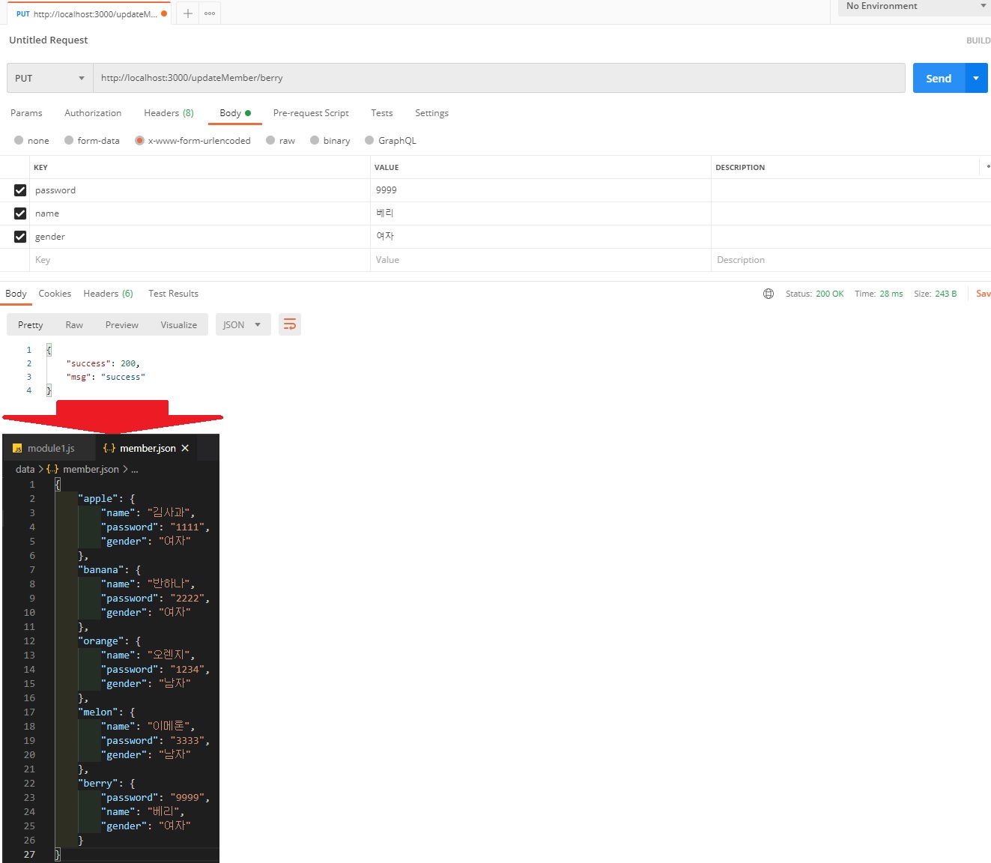Close the member.json editor tab
The height and width of the screenshot is (863, 991).
click(185, 448)
